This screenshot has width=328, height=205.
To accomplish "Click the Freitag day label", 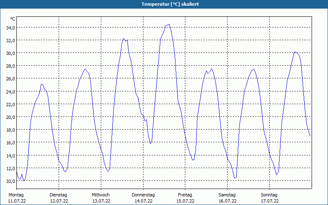I will pyautogui.click(x=185, y=195).
